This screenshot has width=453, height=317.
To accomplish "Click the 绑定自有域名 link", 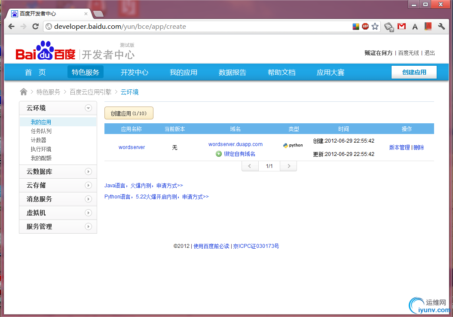I will pos(239,154).
